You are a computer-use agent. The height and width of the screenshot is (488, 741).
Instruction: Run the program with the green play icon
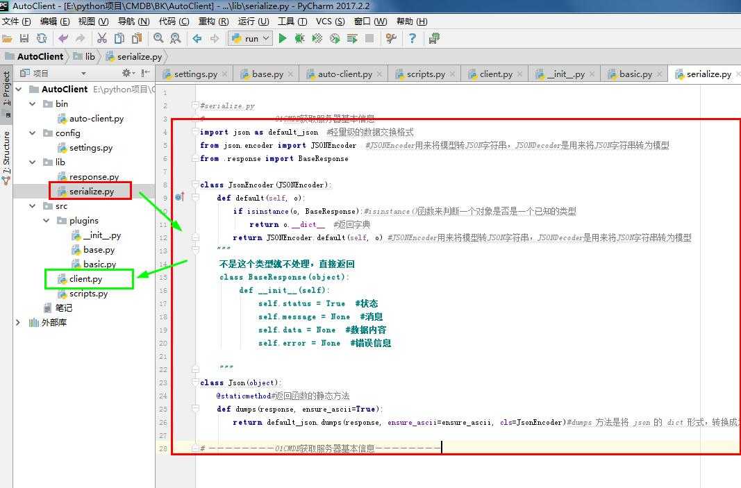pyautogui.click(x=283, y=39)
